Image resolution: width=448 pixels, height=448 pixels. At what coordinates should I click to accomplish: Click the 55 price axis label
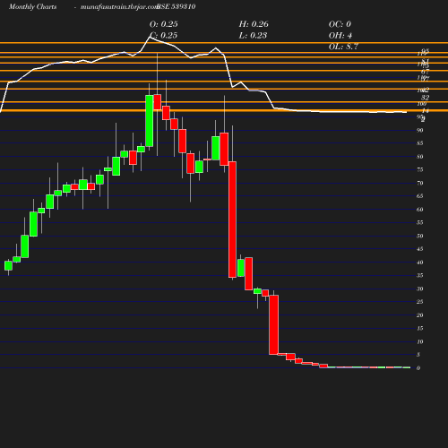pos(420,222)
